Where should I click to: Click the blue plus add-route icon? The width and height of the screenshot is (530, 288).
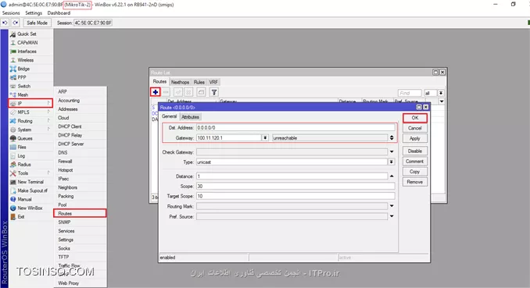coord(156,92)
